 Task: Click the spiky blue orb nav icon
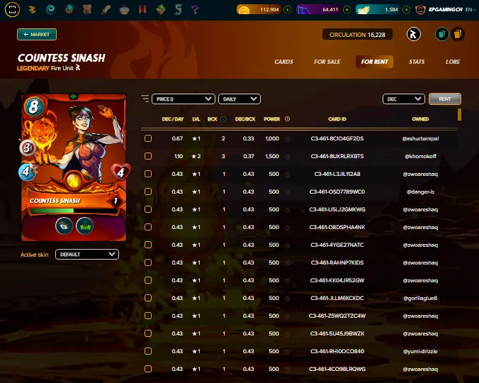pyautogui.click(x=69, y=9)
